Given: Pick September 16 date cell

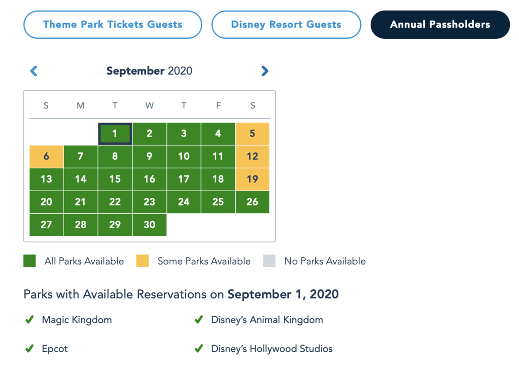Looking at the screenshot, I should click(x=149, y=179).
